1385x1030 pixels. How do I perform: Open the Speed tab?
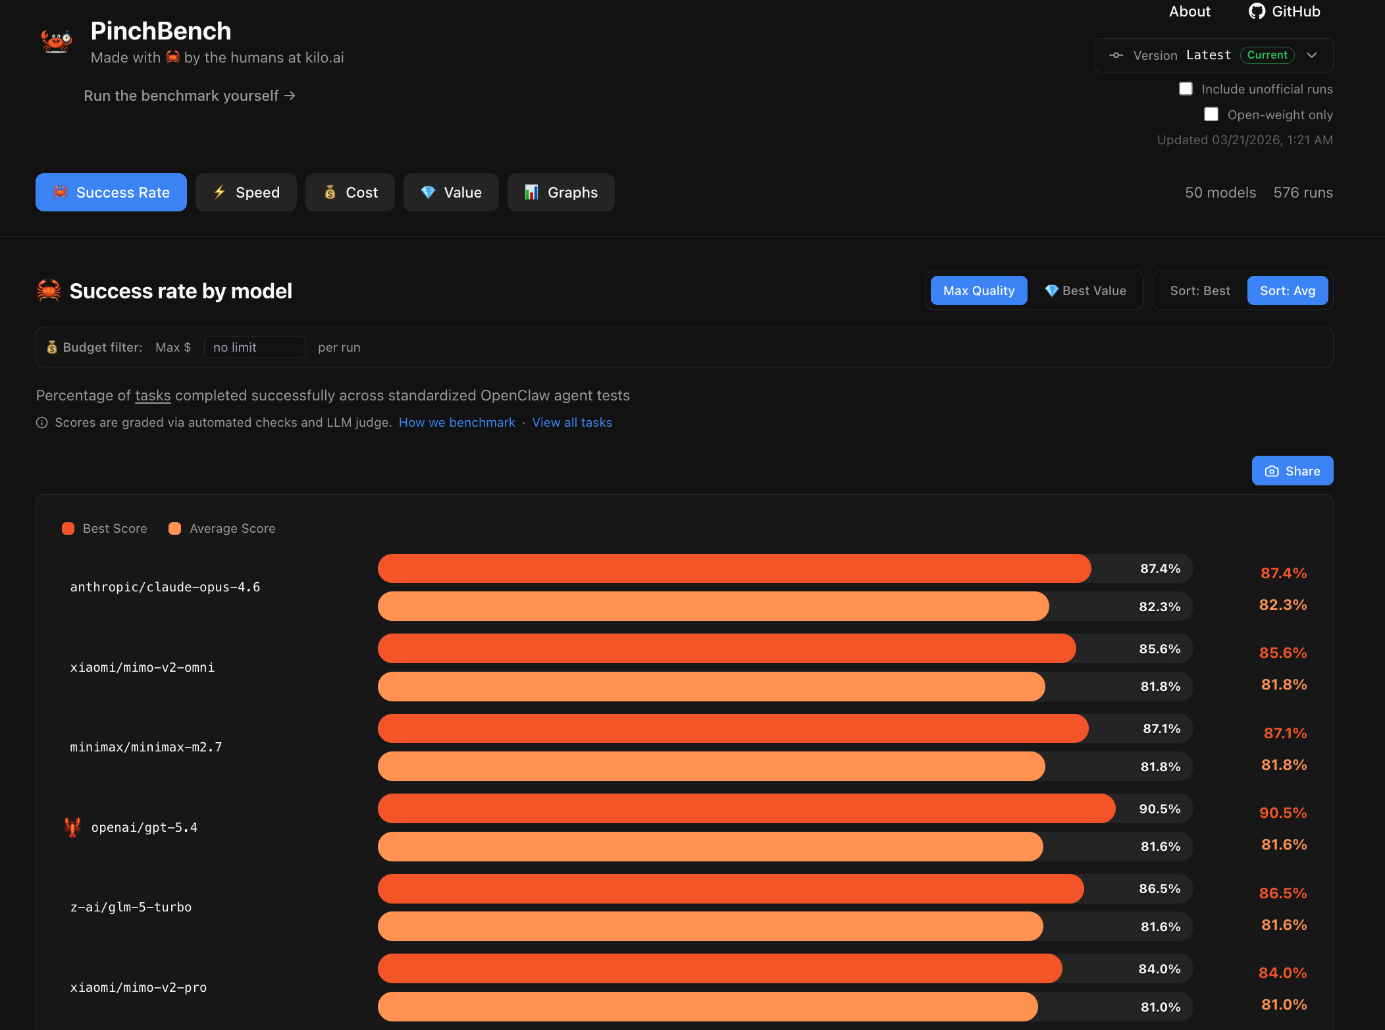pos(246,192)
